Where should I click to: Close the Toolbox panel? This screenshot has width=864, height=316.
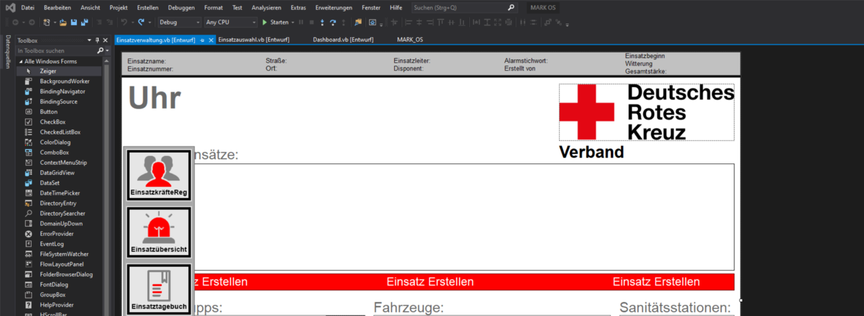[x=105, y=41]
